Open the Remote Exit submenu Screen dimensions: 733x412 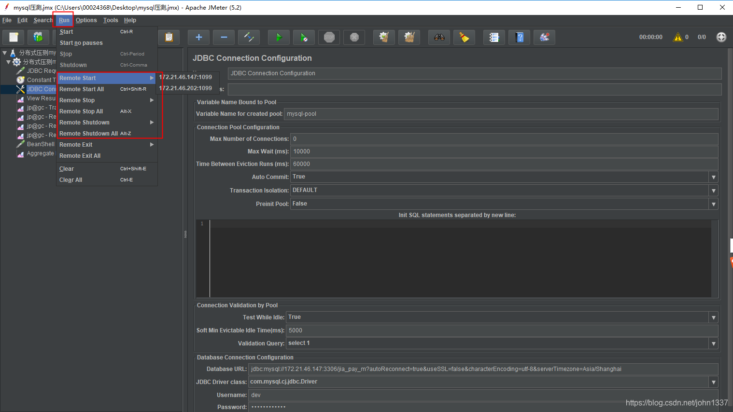[x=107, y=145]
